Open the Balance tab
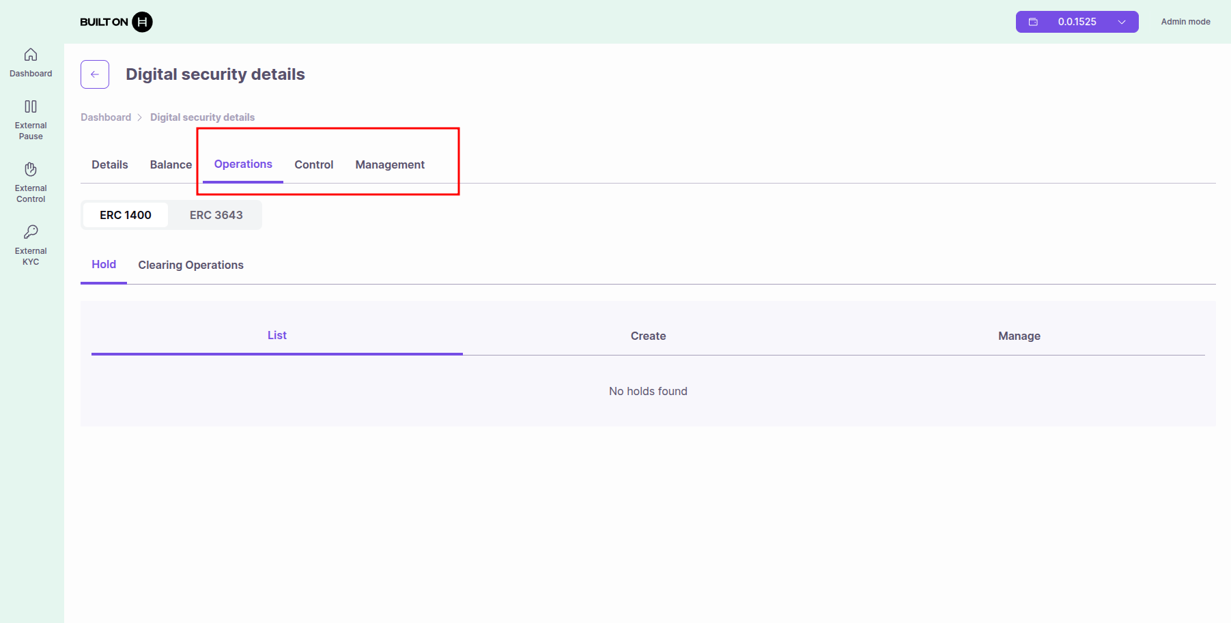The image size is (1231, 623). pyautogui.click(x=171, y=164)
